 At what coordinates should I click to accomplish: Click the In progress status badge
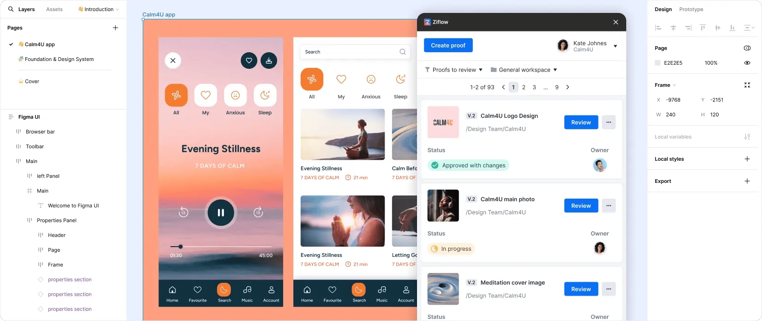[451, 249]
